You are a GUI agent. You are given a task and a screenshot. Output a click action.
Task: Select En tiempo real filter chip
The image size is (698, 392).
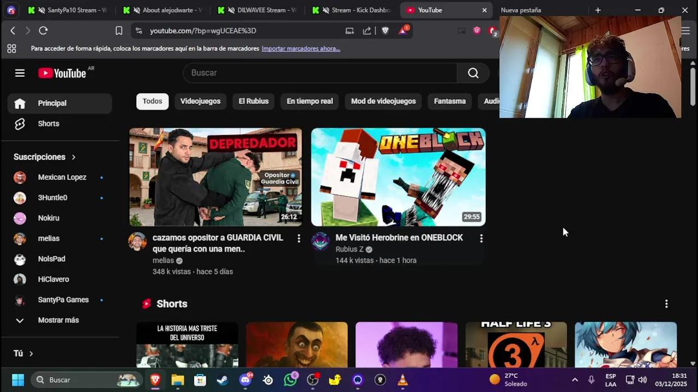coord(310,101)
